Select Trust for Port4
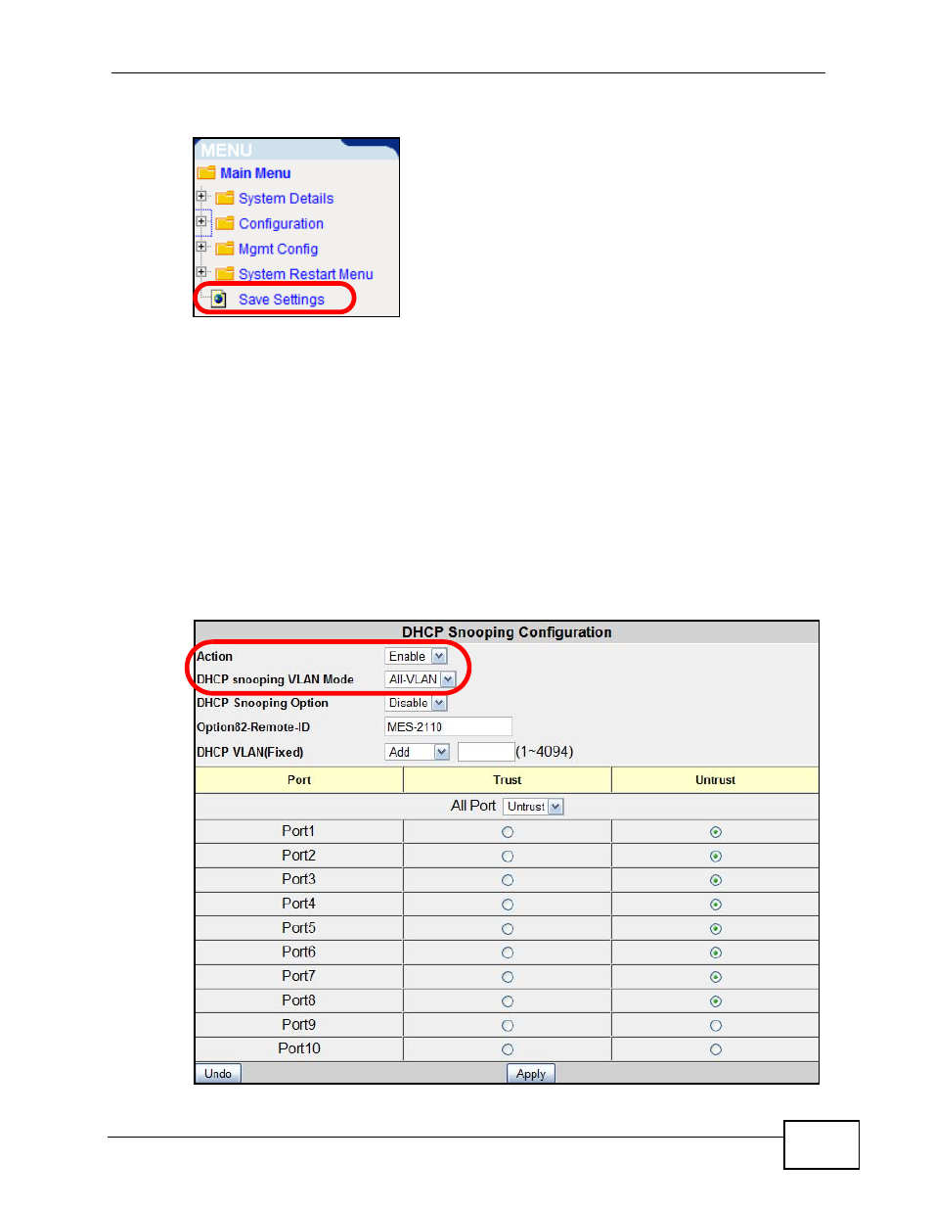933x1209 pixels. pos(508,905)
